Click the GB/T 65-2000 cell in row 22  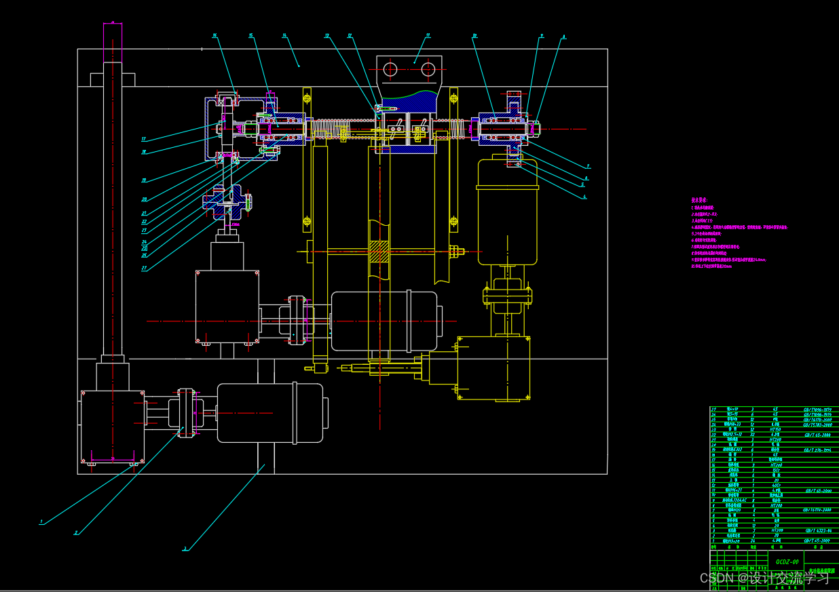[817, 435]
